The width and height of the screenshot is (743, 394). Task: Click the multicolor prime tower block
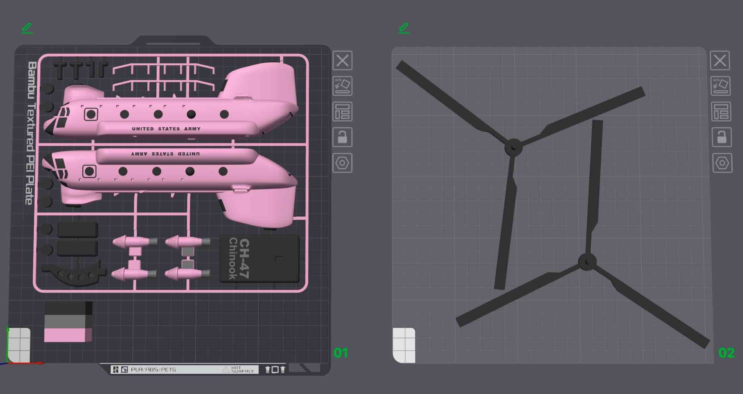(x=68, y=322)
